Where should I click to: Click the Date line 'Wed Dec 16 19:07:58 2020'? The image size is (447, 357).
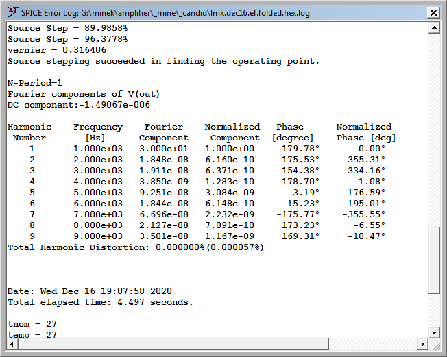tap(90, 291)
